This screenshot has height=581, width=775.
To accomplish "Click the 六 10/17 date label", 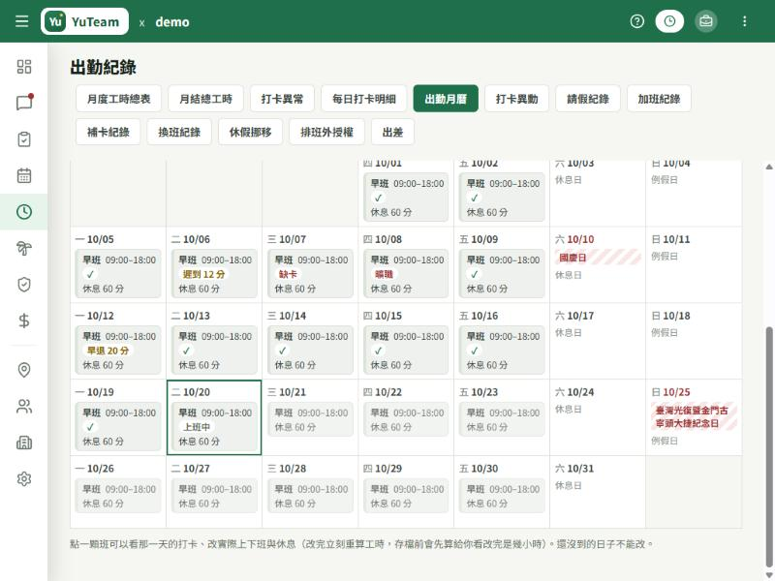I will (574, 316).
